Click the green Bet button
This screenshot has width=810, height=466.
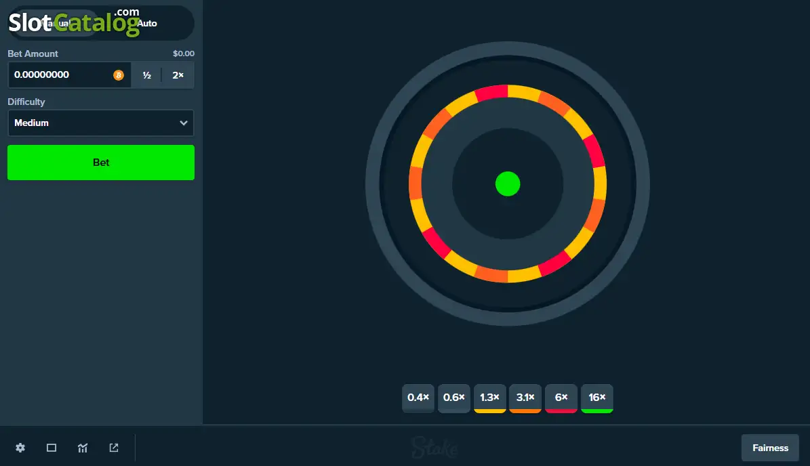101,163
